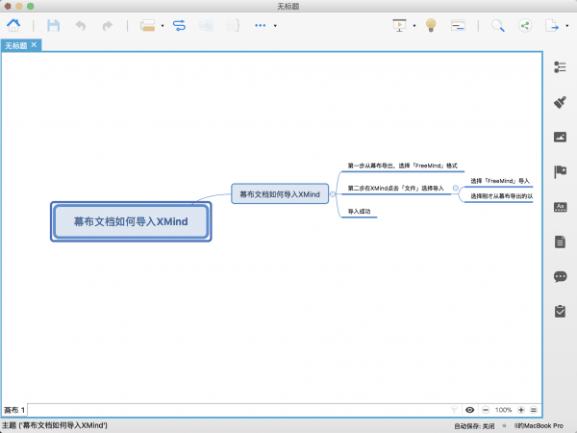
Task: Open the Themes Aa panel in sidebar
Action: click(560, 207)
